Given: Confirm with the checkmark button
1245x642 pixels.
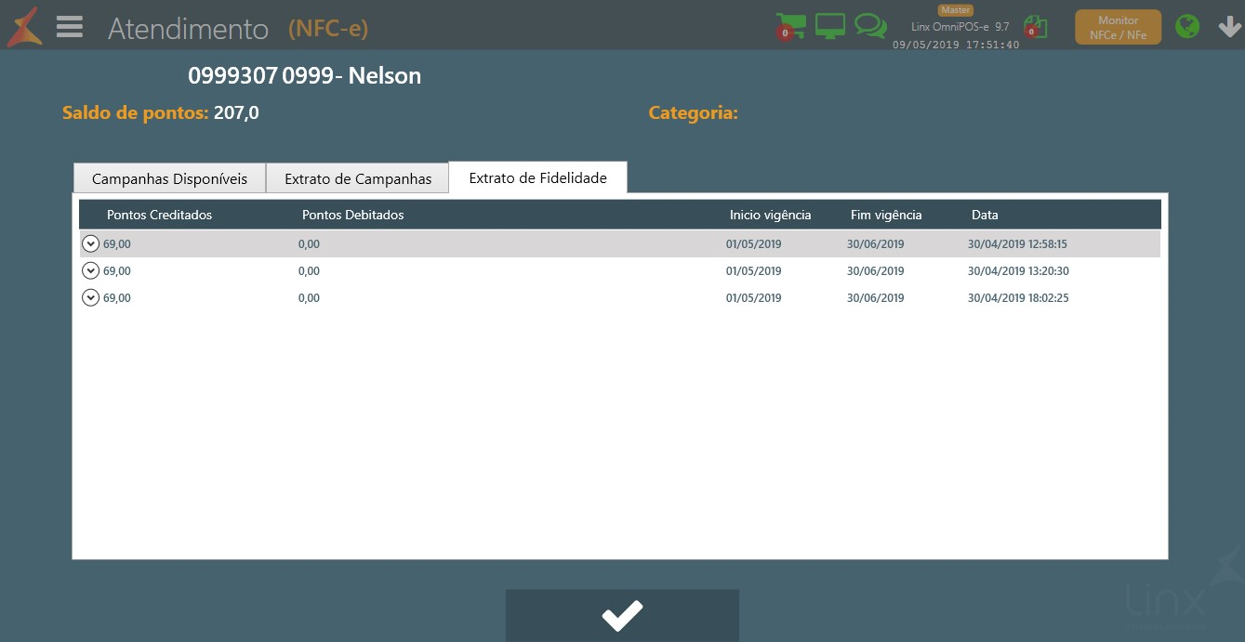Looking at the screenshot, I should (x=622, y=615).
